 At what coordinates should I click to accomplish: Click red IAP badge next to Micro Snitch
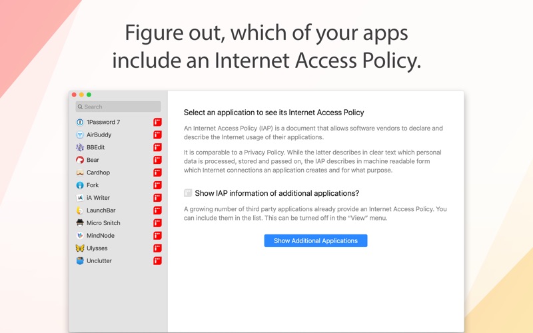tap(157, 223)
